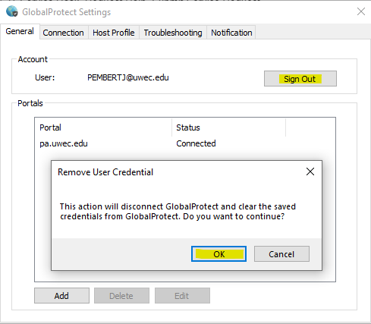The image size is (371, 324).
Task: Confirm credential removal with OK
Action: pyautogui.click(x=219, y=254)
